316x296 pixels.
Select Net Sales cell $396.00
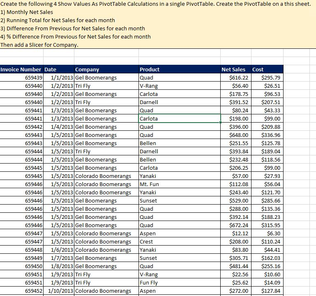tap(236, 127)
